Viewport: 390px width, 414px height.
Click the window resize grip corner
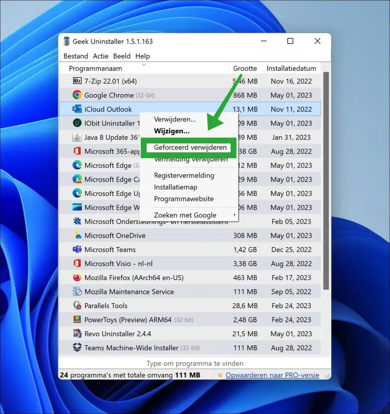(x=327, y=376)
